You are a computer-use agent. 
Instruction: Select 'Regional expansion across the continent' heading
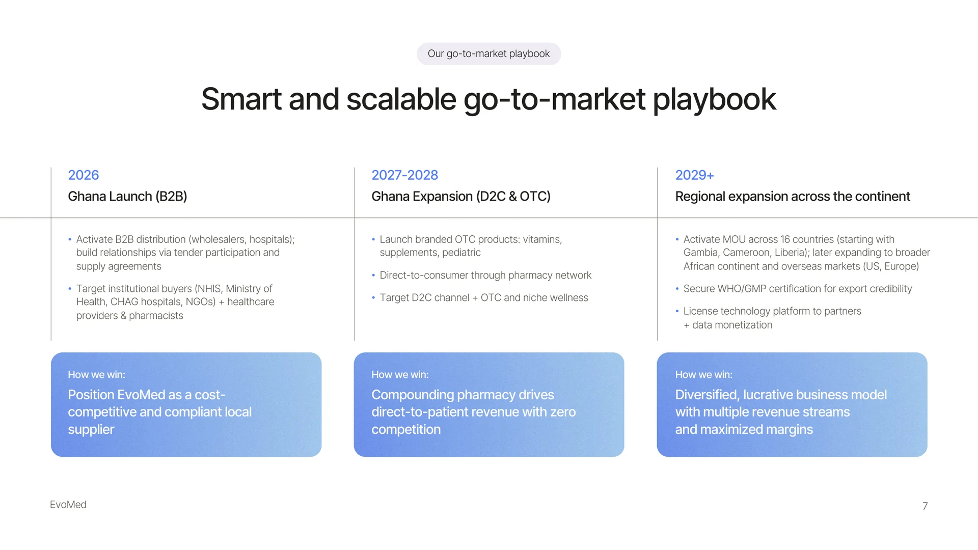tap(793, 196)
